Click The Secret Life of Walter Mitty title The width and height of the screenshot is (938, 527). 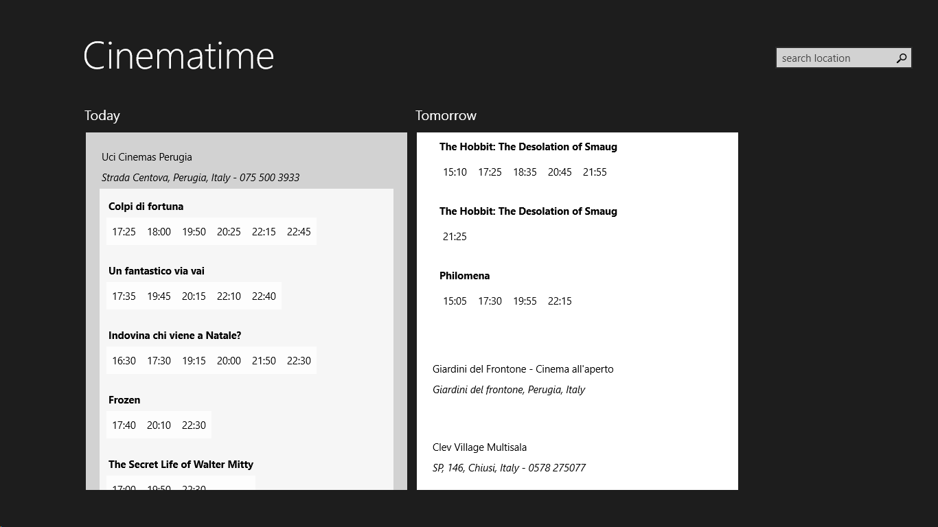click(181, 465)
